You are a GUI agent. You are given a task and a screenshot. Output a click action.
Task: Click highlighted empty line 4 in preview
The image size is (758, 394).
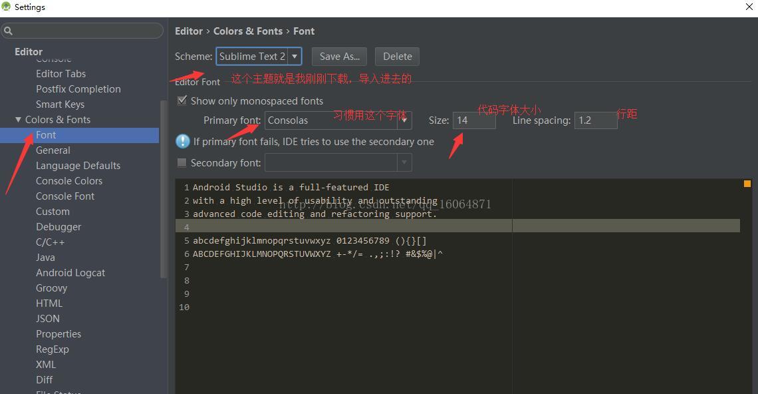coord(457,226)
